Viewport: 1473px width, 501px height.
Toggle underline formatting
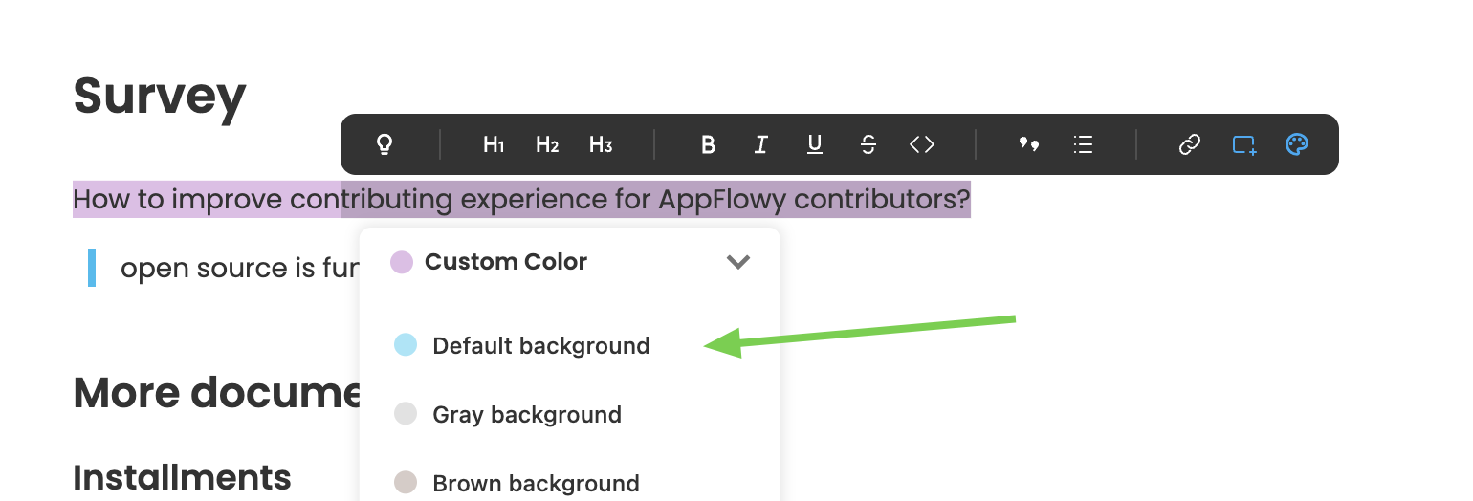[815, 144]
